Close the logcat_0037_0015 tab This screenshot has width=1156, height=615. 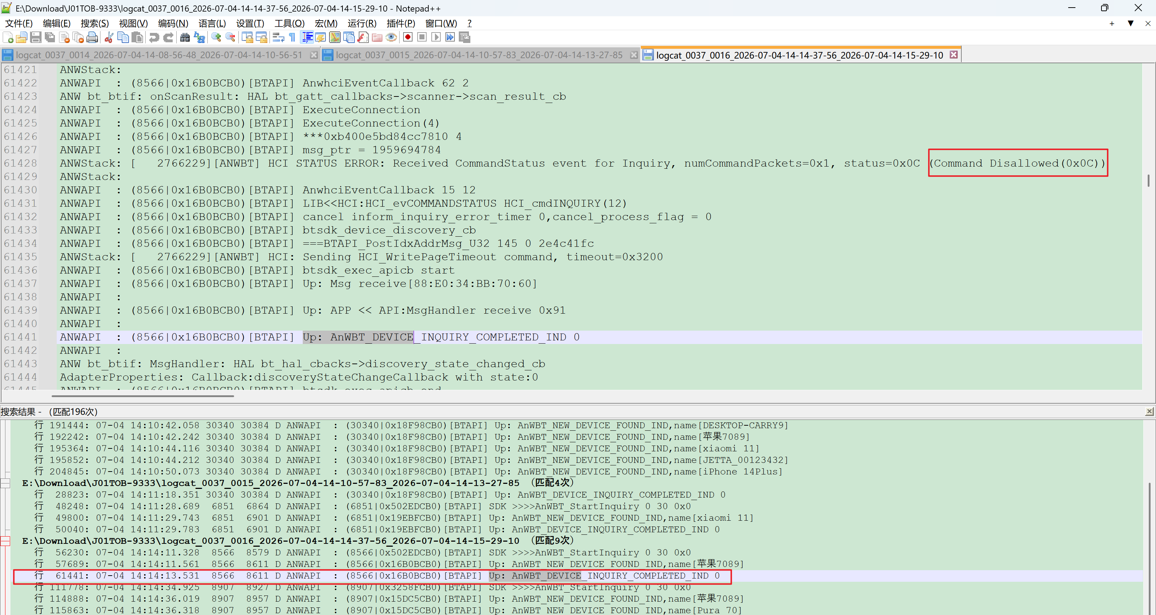tap(634, 55)
